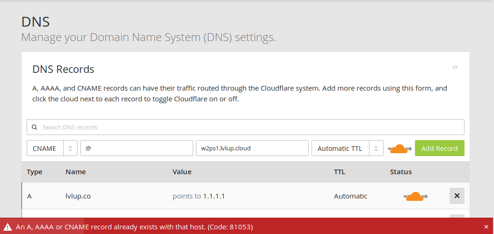The image size is (494, 234).
Task: Toggle the orange cloud for lvlup.co record
Action: 415,196
